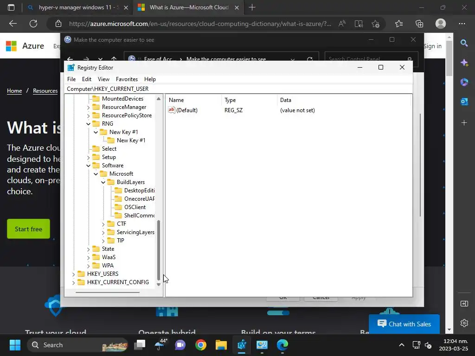This screenshot has width=475, height=356.
Task: Open the View menu in Registry Editor
Action: click(x=103, y=79)
